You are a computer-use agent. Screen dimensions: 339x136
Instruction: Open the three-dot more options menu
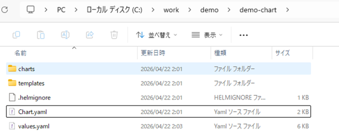(x=243, y=35)
